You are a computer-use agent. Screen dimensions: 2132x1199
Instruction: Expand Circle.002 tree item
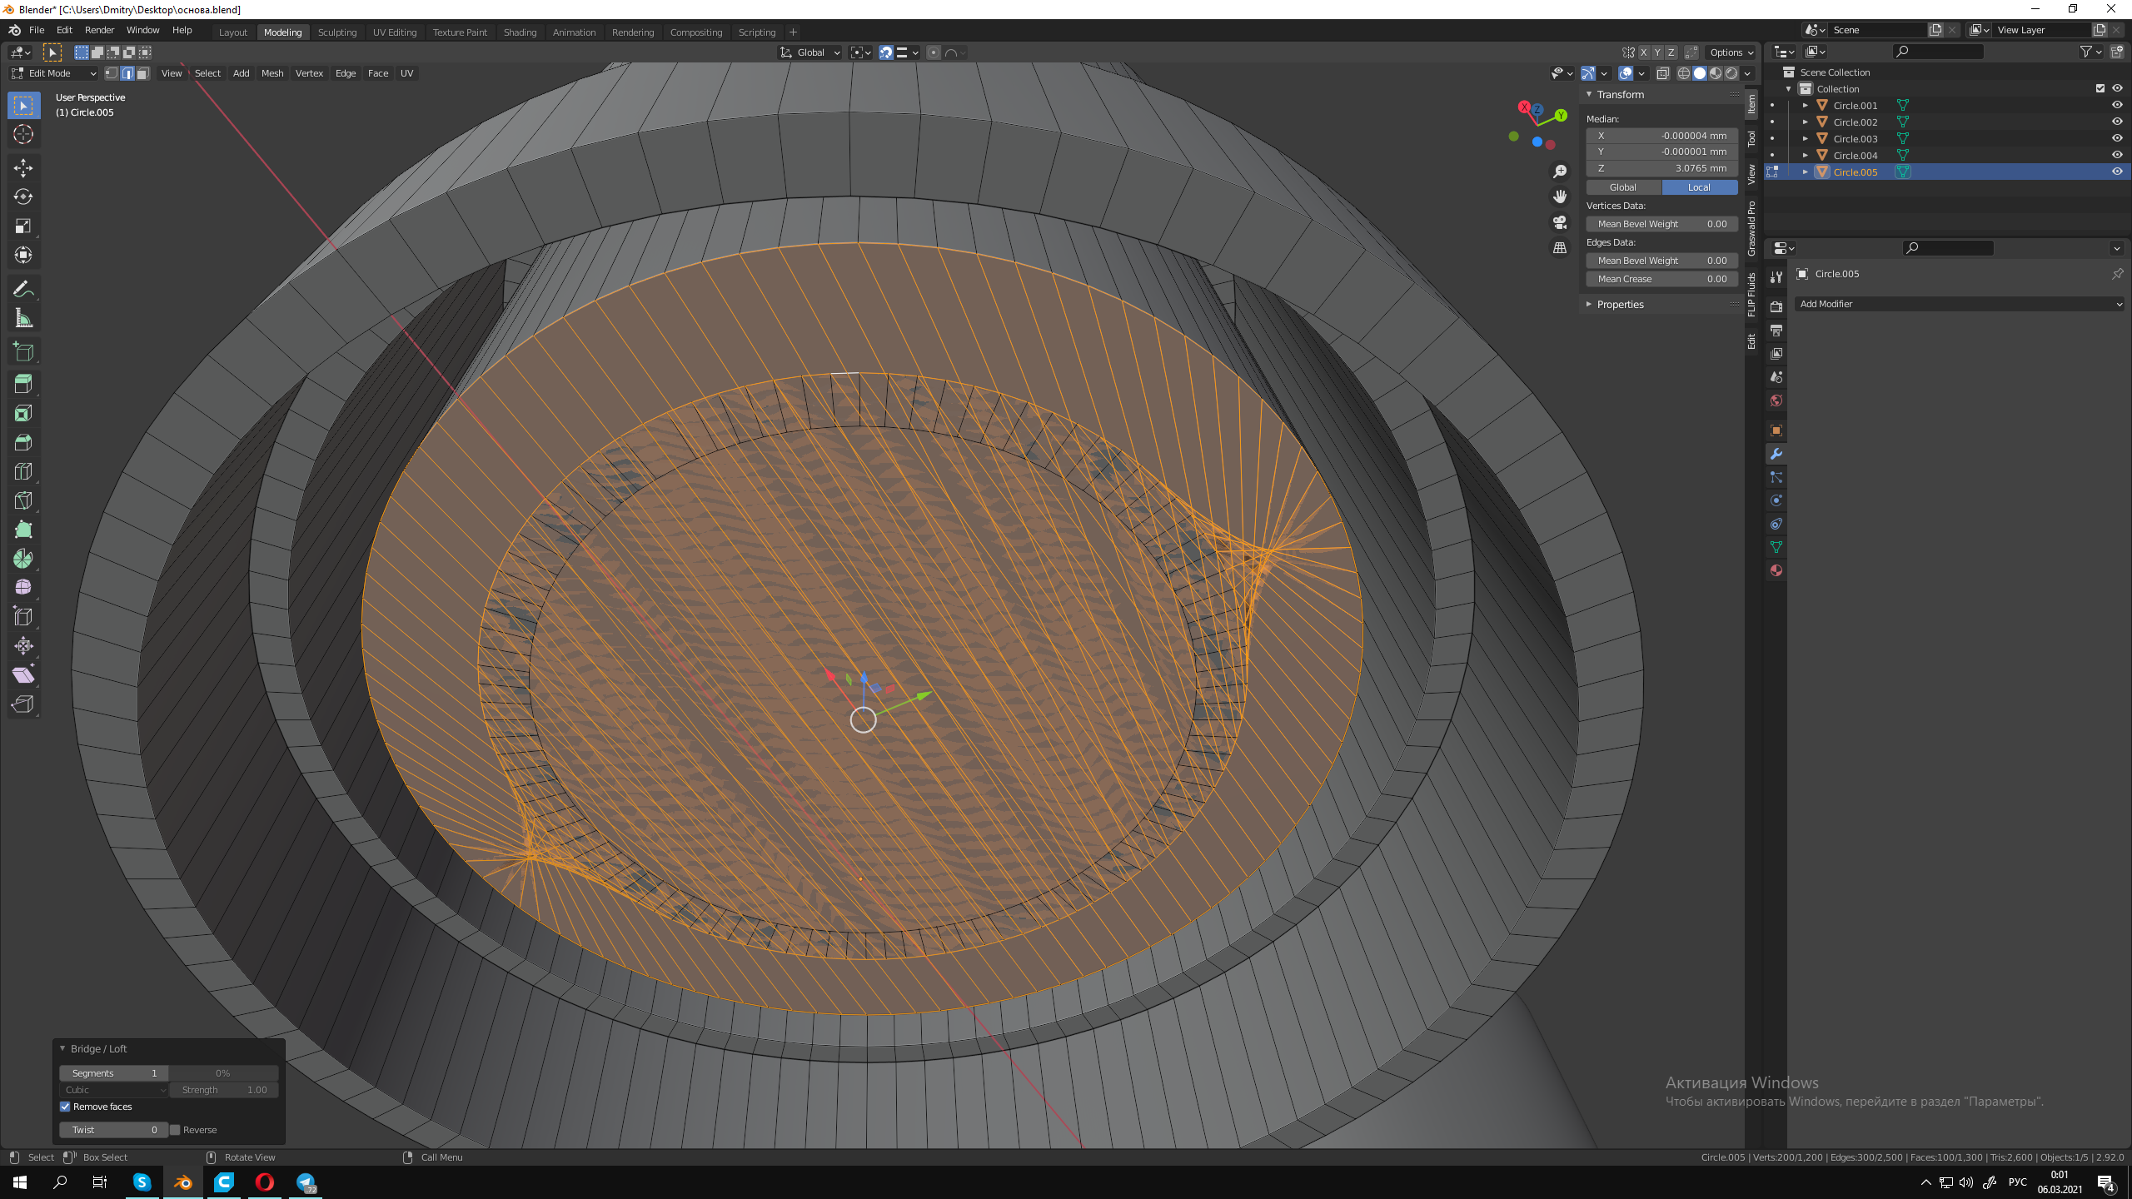1805,122
